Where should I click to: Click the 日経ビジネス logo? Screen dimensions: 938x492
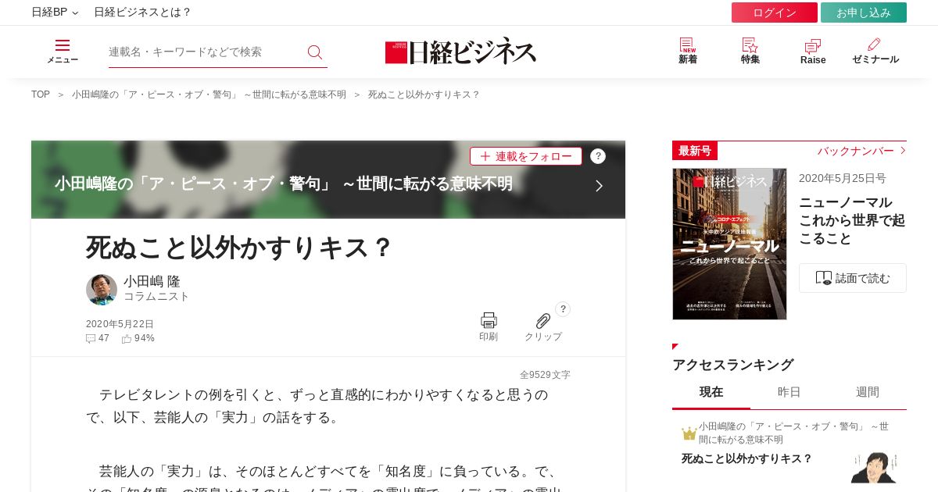(461, 52)
